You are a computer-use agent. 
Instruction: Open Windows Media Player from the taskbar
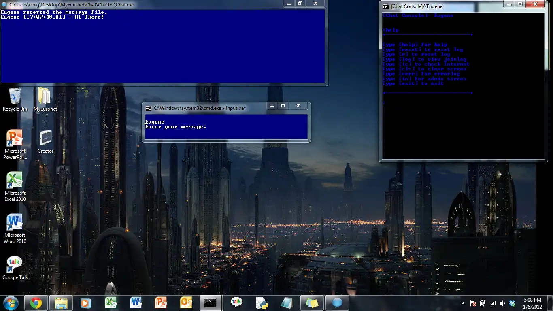pyautogui.click(x=85, y=303)
